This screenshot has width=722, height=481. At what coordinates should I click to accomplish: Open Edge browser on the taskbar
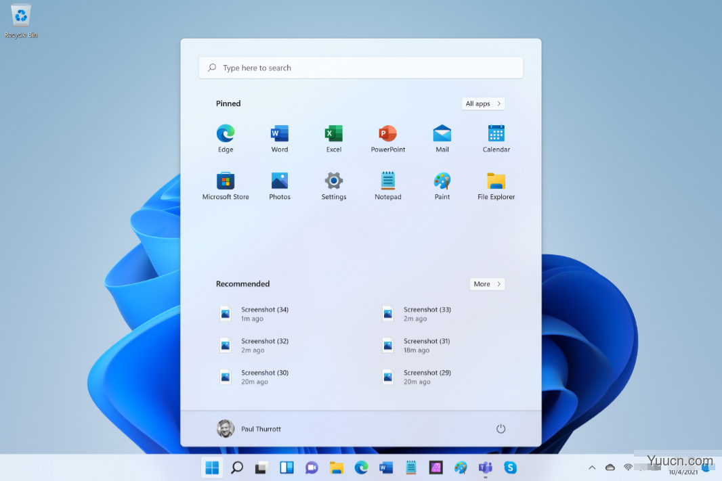[361, 467]
